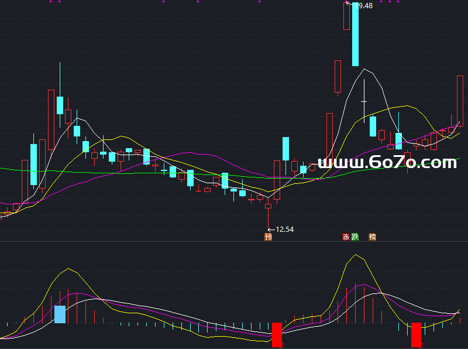Click the white moving average peak under the cyan candle
468x349 pixels.
[x=365, y=69]
